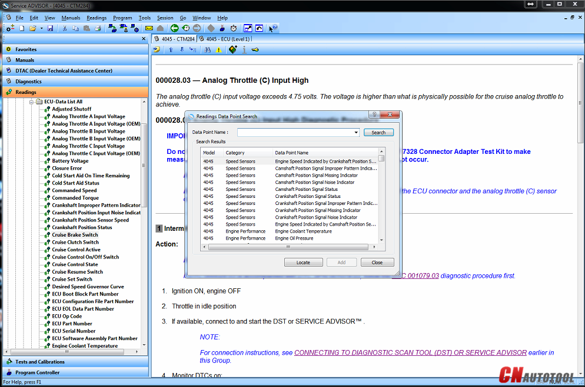Click the Close button in search dialog
The width and height of the screenshot is (585, 387).
pos(377,263)
